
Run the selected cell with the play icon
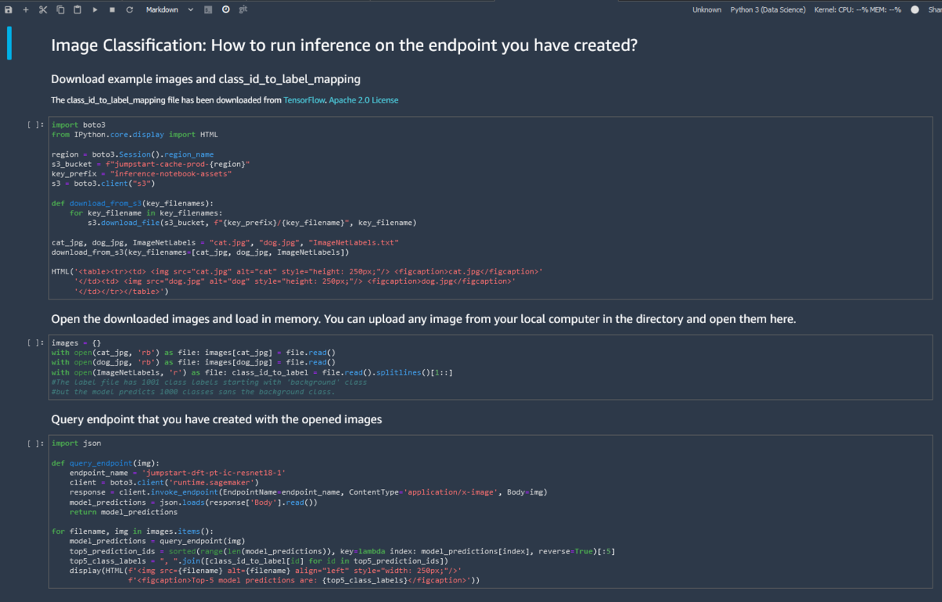[95, 9]
